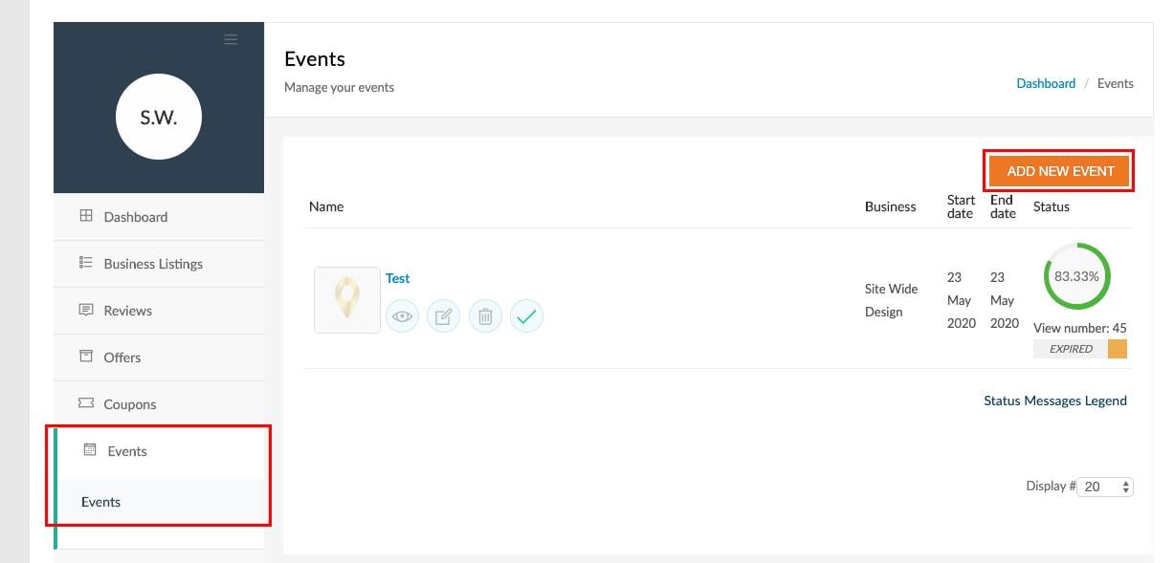Image resolution: width=1174 pixels, height=563 pixels.
Task: Open Business Listings from sidebar menu
Action: [153, 264]
